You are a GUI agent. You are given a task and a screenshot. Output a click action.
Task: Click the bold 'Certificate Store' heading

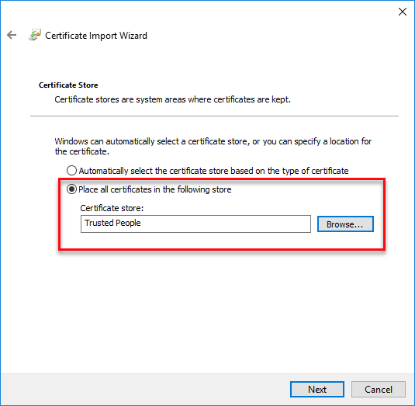coord(68,85)
